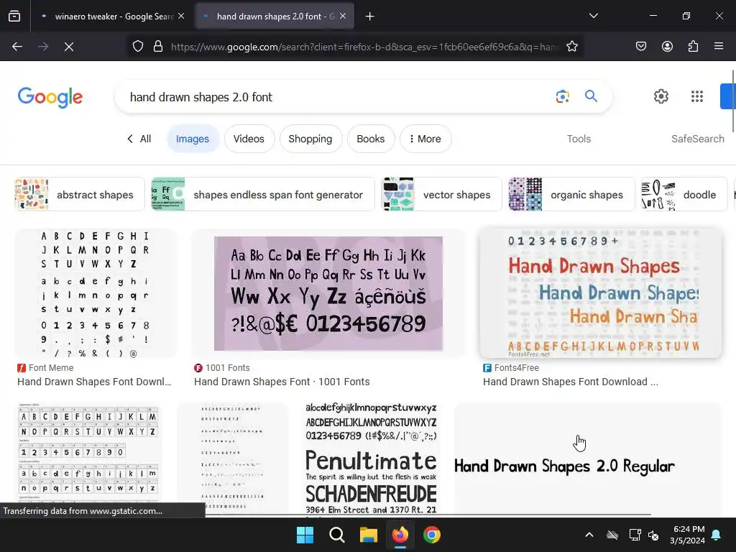Open Google quick settings gear
Viewport: 736px width, 552px height.
661,96
